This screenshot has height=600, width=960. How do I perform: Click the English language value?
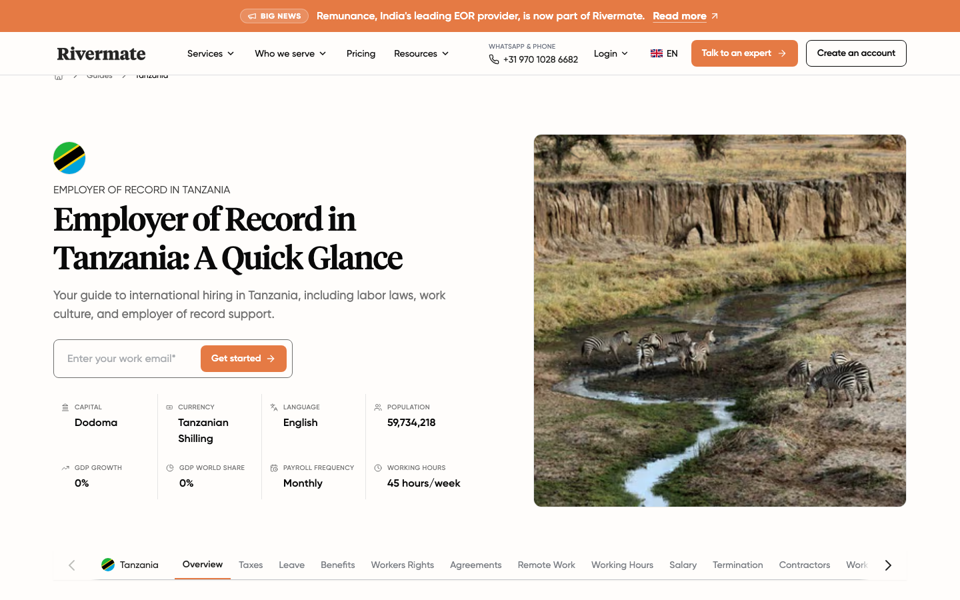(301, 423)
